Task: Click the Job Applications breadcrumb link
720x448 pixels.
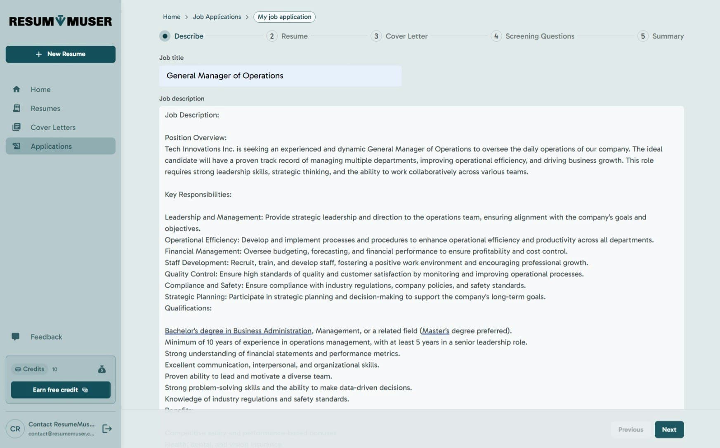Action: 217,17
